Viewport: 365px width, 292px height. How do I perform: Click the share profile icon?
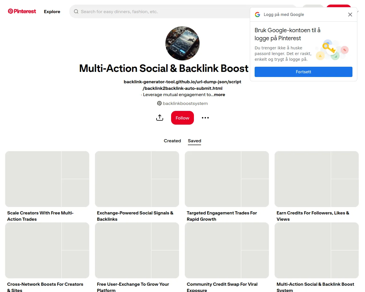tap(160, 118)
